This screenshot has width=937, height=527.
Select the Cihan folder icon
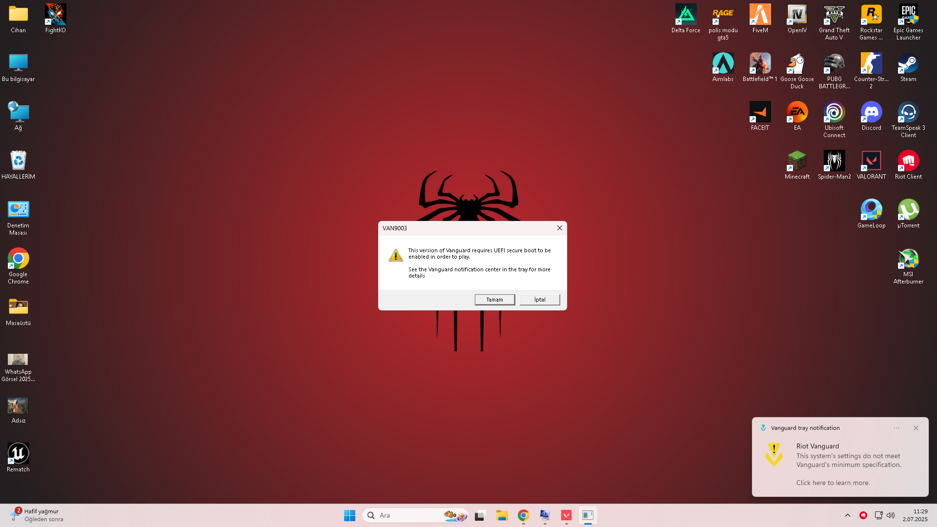[x=18, y=19]
